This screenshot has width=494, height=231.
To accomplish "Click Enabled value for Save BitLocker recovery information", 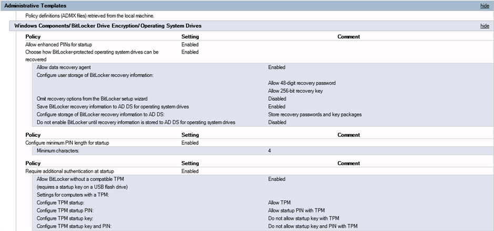I will coord(276,107).
